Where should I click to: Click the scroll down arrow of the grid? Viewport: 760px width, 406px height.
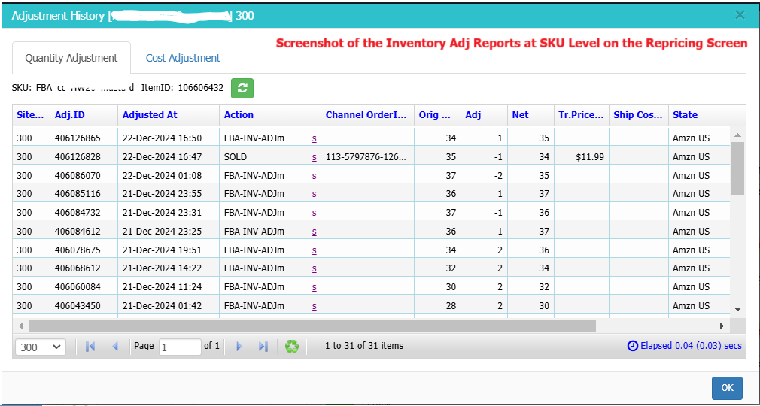[737, 309]
